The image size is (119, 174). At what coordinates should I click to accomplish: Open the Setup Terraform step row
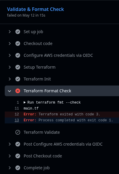pyautogui.click(x=62, y=67)
